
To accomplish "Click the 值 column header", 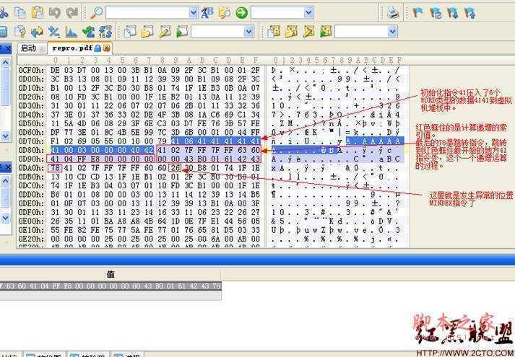I will tap(111, 274).
